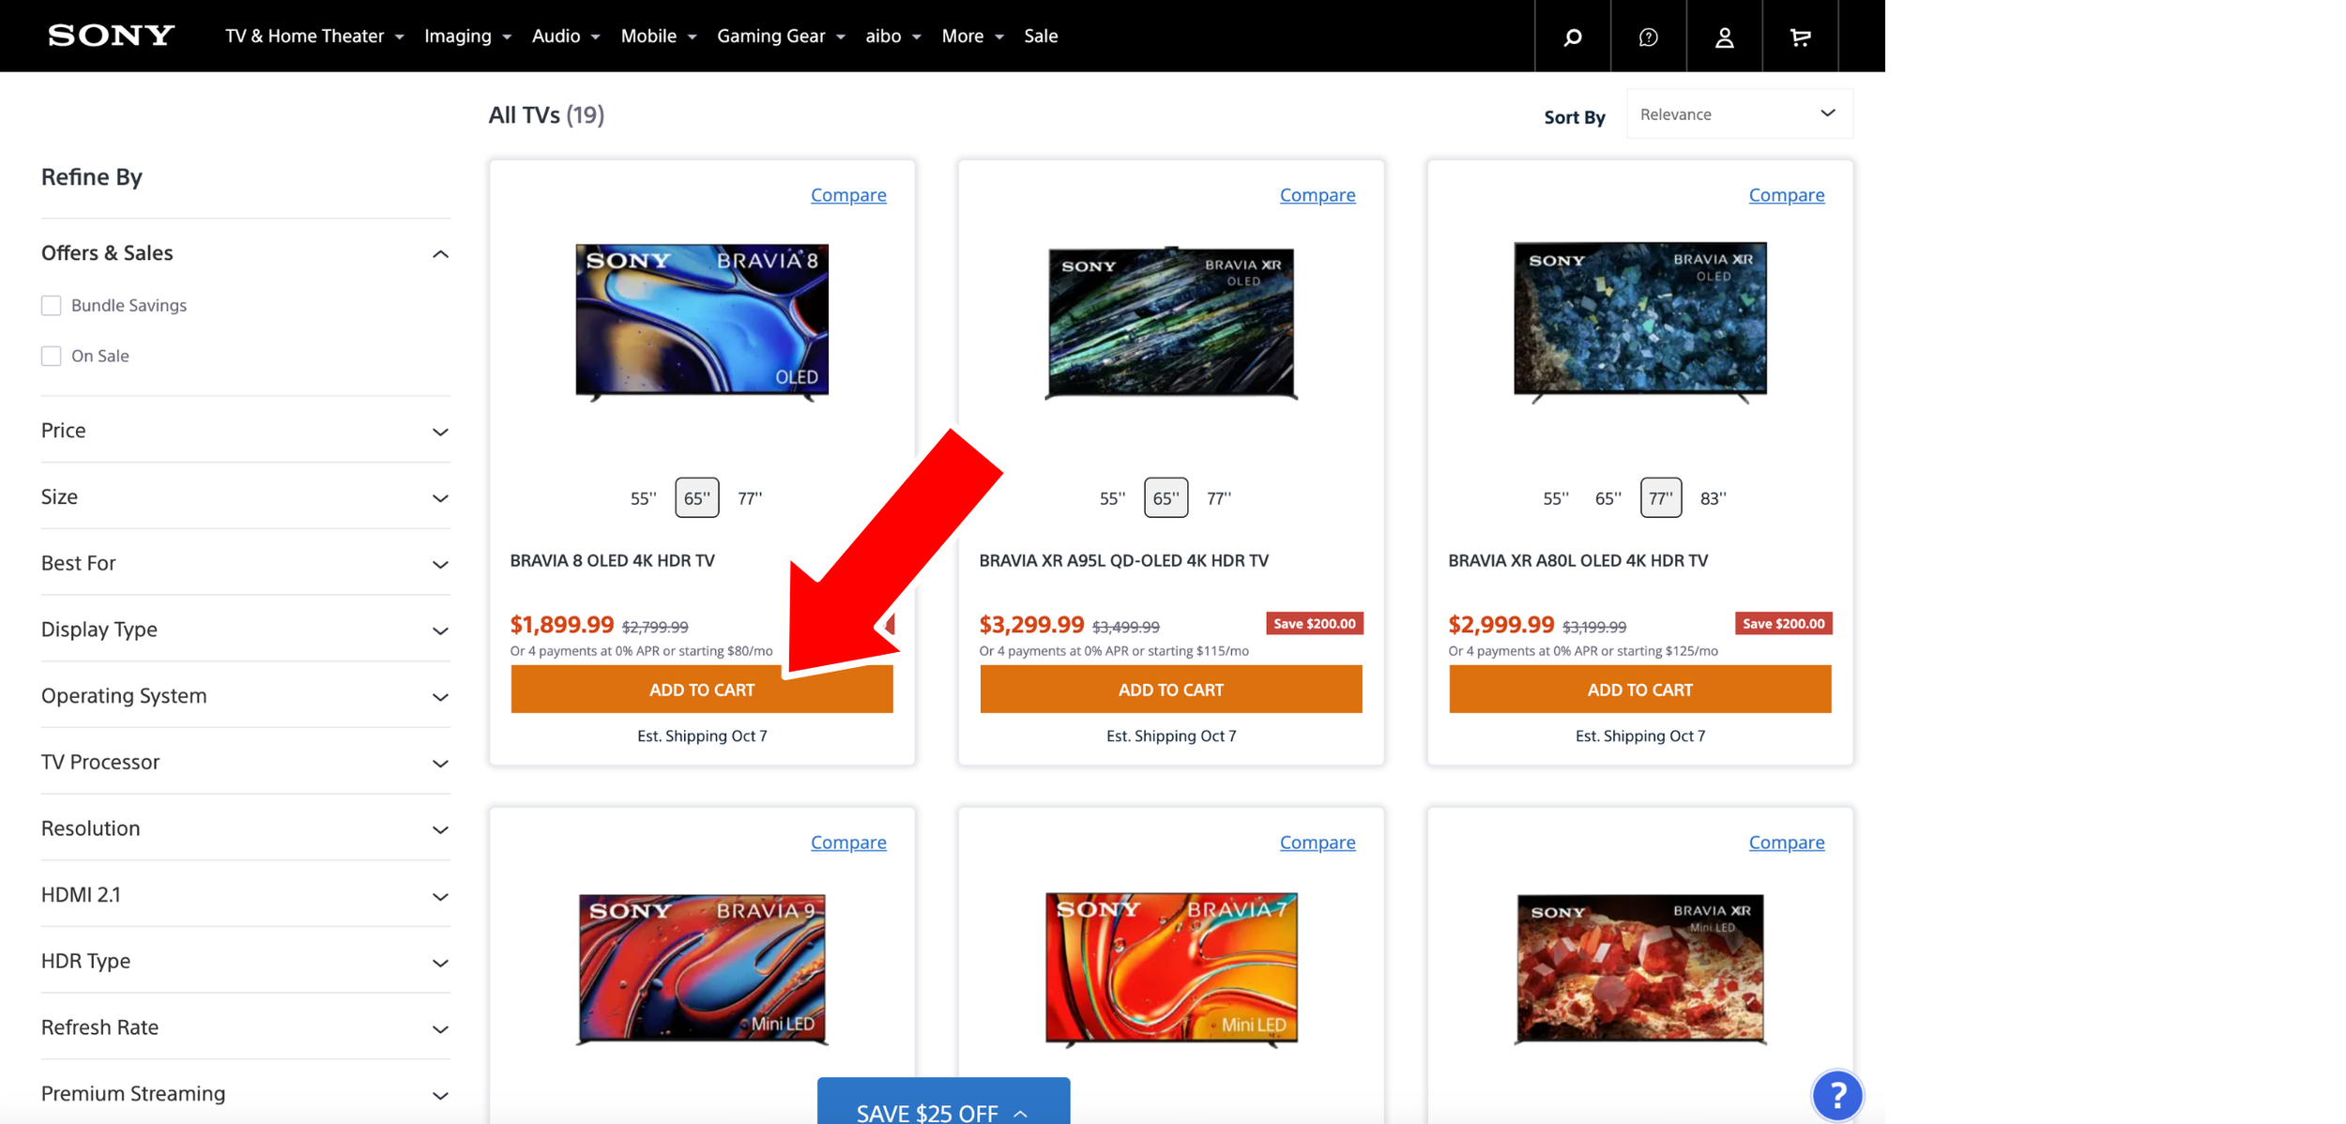2346x1124 pixels.
Task: Collapse the Offers & Sales filter section
Action: [246, 253]
